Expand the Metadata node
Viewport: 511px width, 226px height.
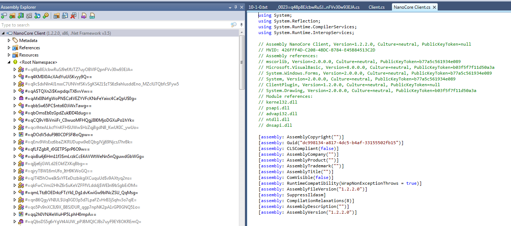click(9, 40)
